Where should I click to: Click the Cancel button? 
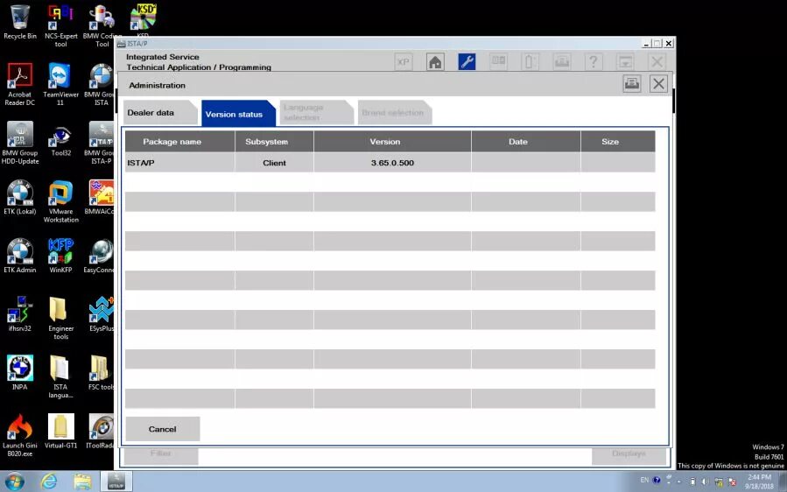click(x=163, y=429)
